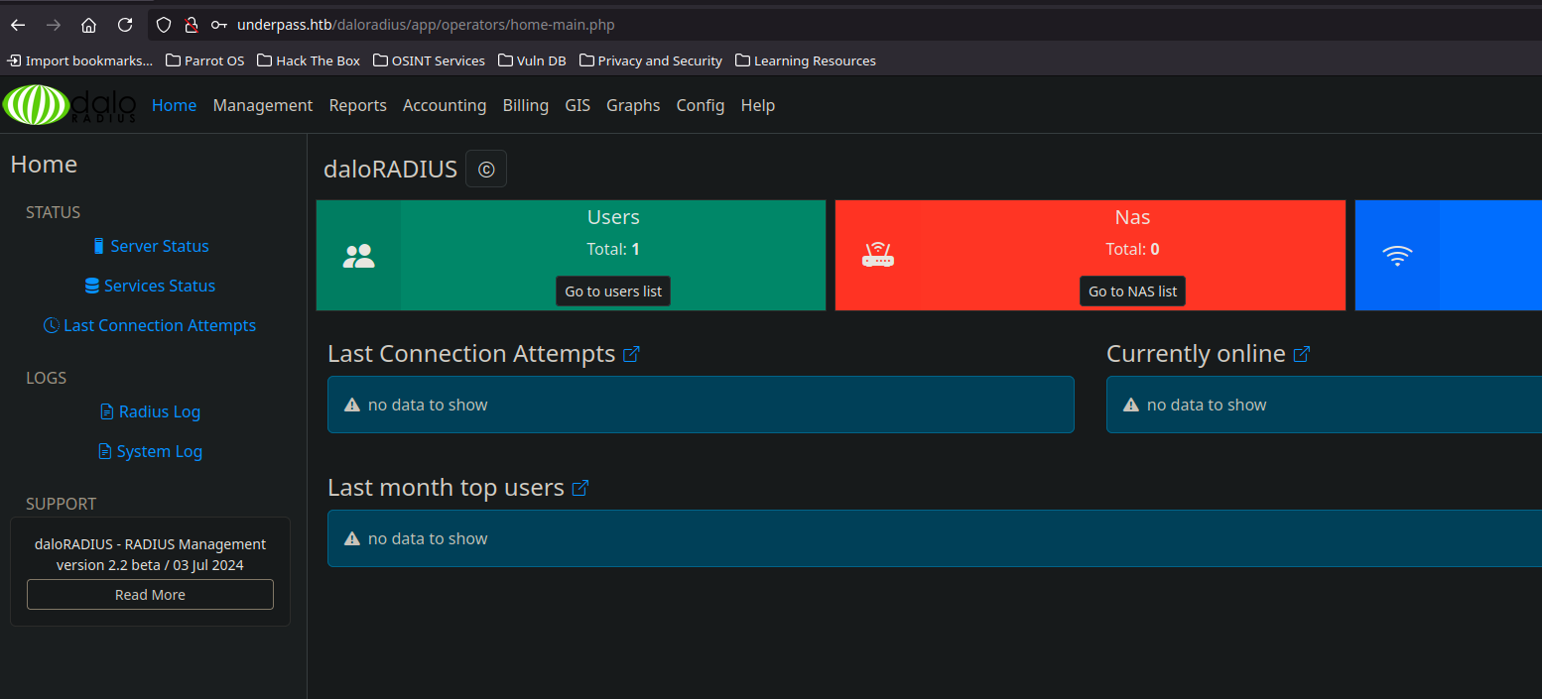Click Go to users list button
The image size is (1542, 699).
click(x=613, y=291)
